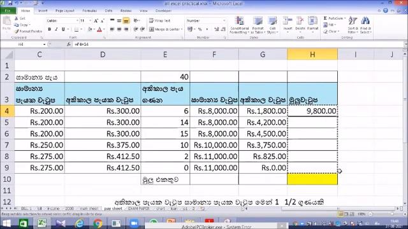Open the borders dropdown arrow
Image resolution: width=408 pixels, height=229 pixels.
81,29
